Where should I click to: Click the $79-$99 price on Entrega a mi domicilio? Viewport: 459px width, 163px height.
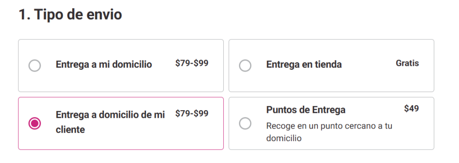click(192, 63)
